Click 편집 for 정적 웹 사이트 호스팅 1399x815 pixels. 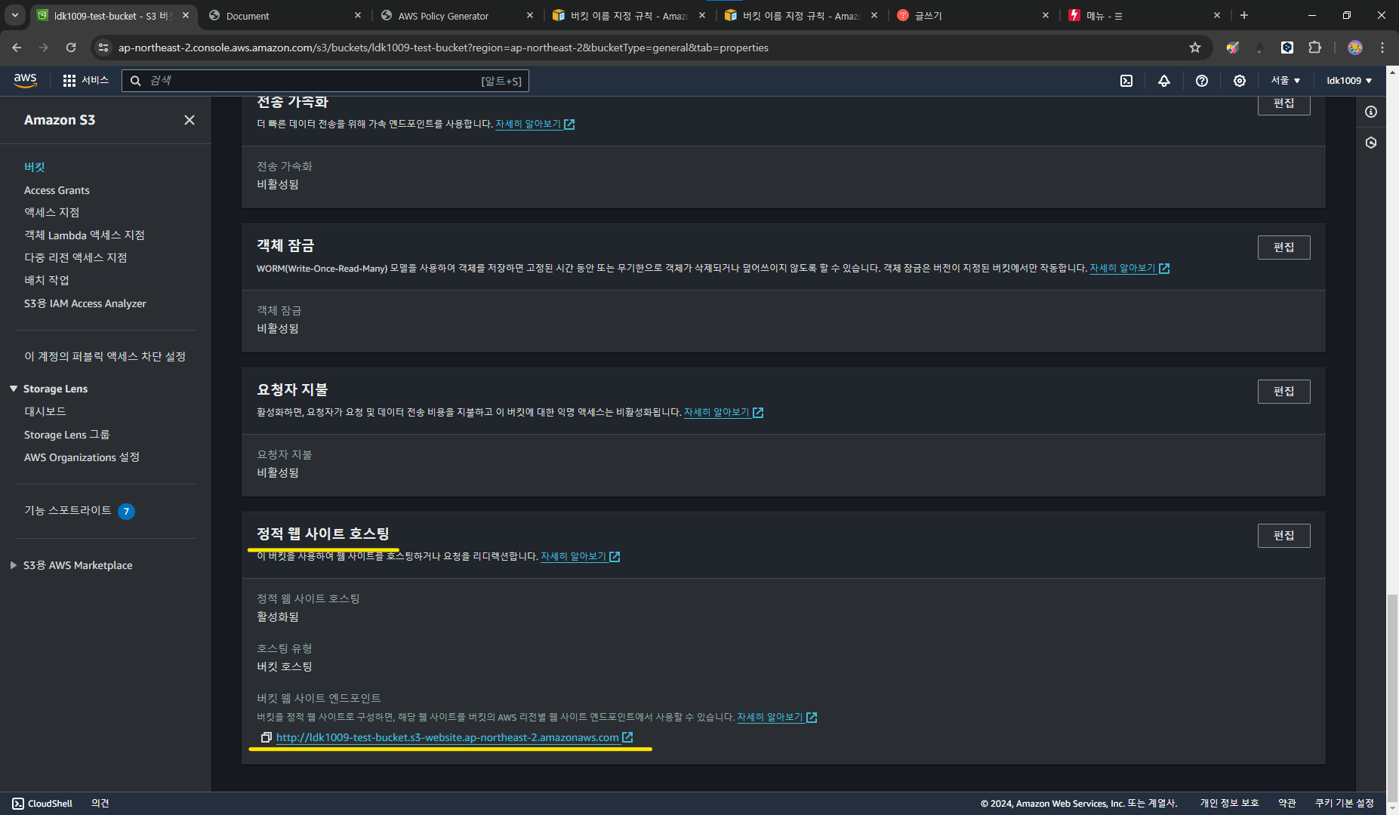click(1283, 536)
